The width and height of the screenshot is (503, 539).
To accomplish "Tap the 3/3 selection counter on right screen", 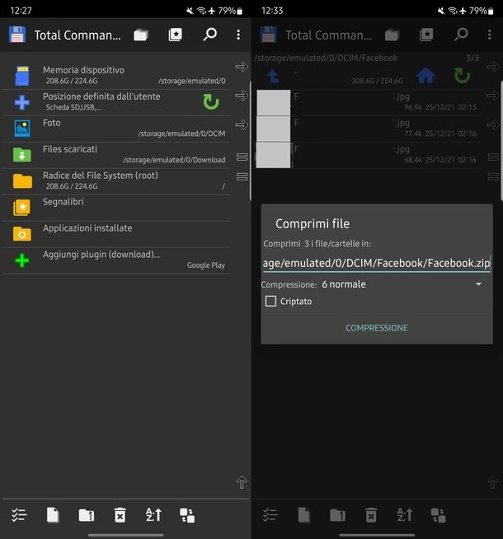I will [x=472, y=58].
